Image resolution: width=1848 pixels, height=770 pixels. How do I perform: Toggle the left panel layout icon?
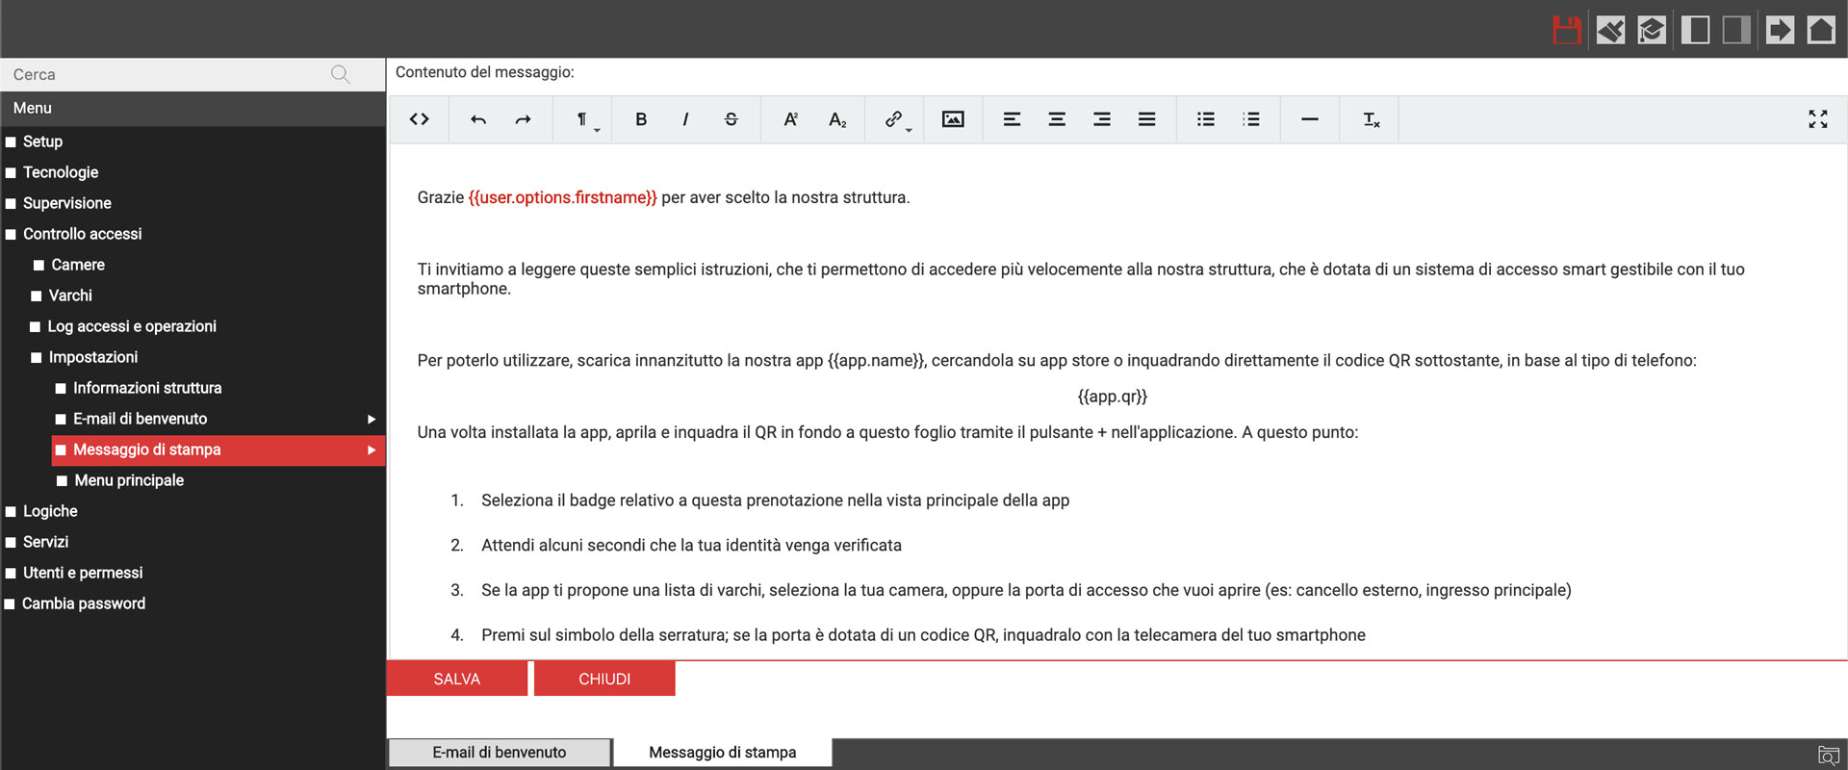coord(1695,30)
